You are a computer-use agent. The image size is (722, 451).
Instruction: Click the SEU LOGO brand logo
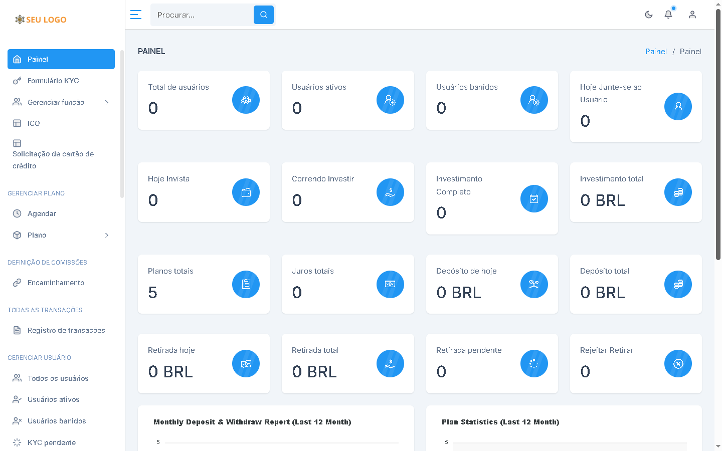[x=41, y=20]
